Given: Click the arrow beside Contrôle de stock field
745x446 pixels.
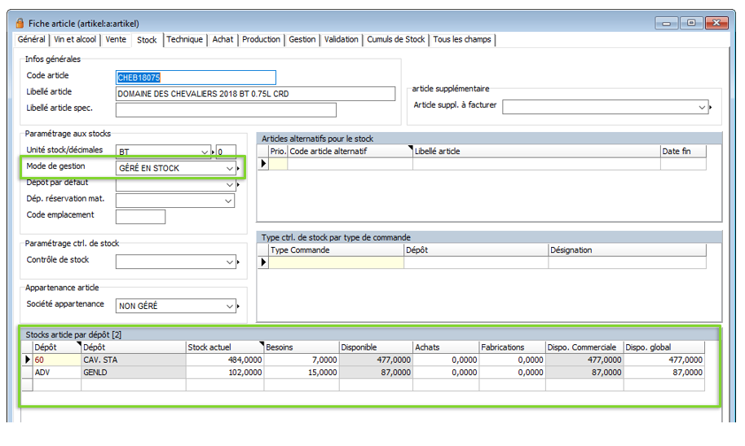Looking at the screenshot, I should tap(239, 263).
